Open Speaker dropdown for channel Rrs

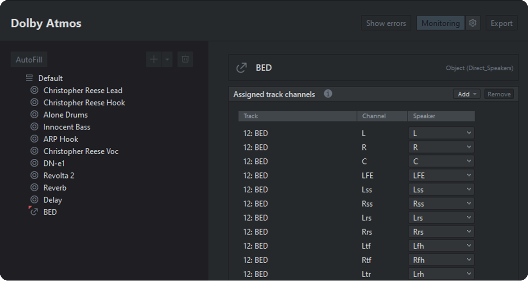pyautogui.click(x=441, y=232)
